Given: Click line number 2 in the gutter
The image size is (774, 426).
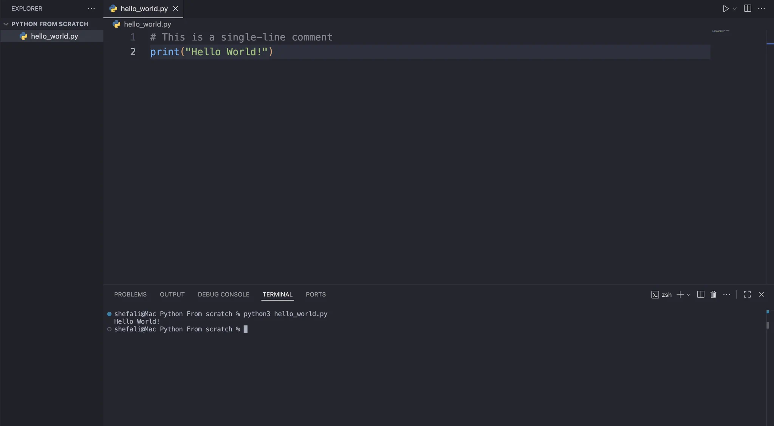Looking at the screenshot, I should click(x=133, y=52).
